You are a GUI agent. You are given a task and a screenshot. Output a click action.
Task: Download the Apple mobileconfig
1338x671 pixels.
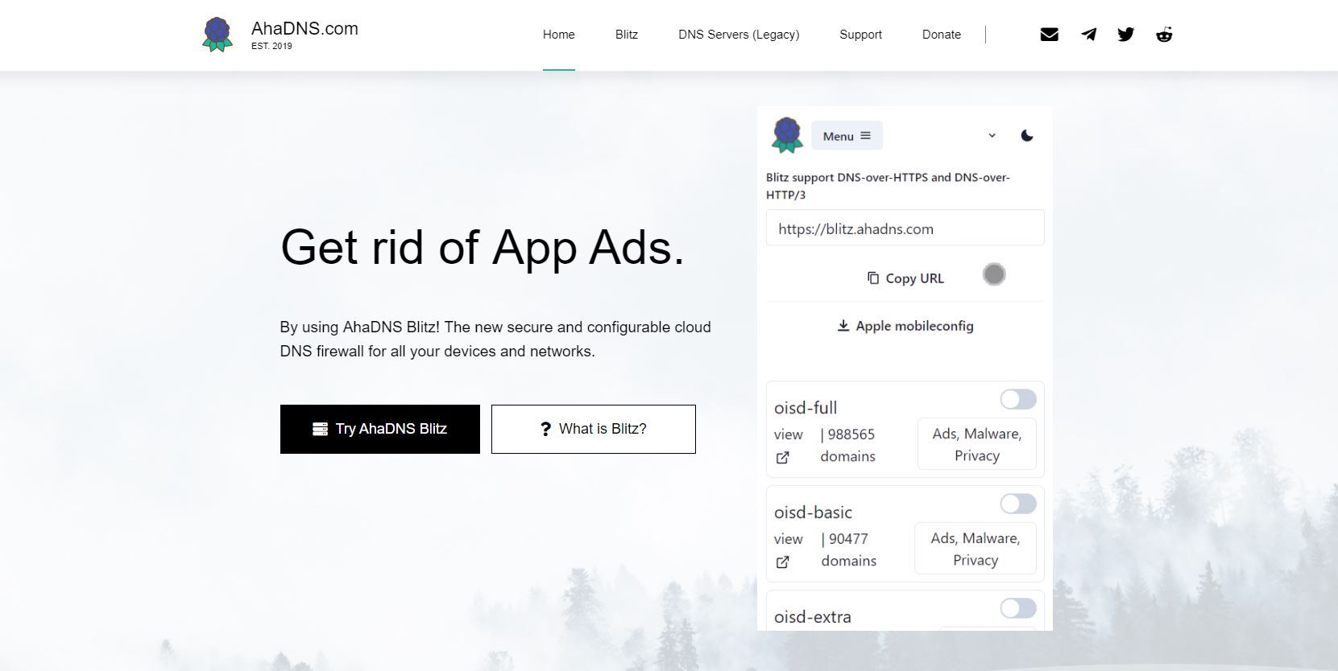pyautogui.click(x=905, y=326)
